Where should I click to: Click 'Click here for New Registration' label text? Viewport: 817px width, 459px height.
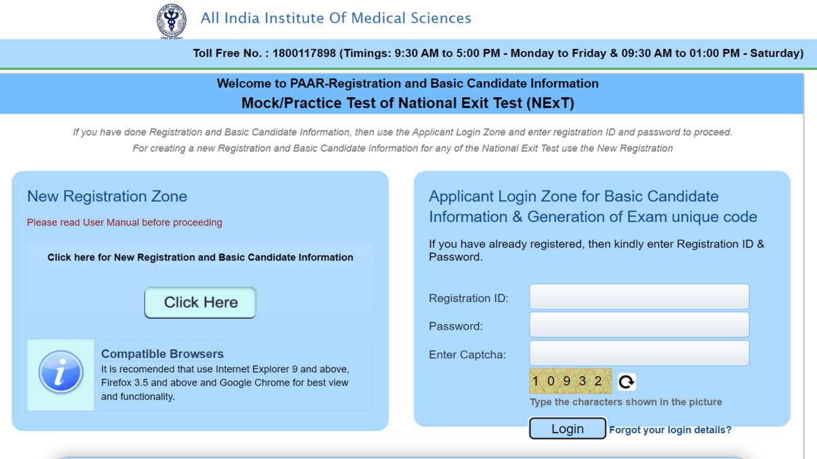[x=200, y=257]
